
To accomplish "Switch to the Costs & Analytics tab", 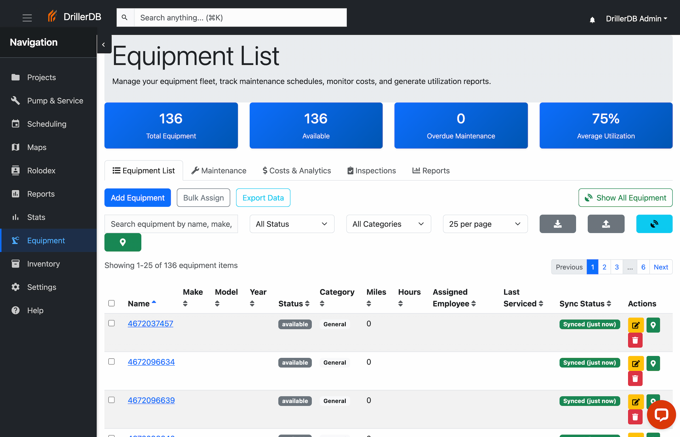I will tap(296, 170).
